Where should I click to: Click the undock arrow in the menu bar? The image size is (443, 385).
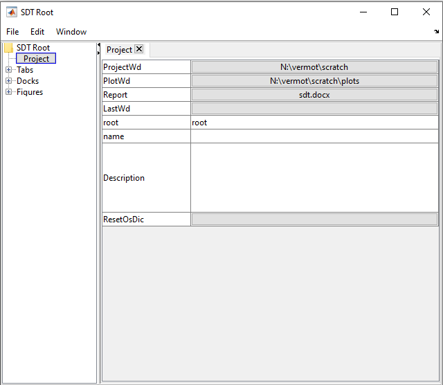pyautogui.click(x=435, y=32)
